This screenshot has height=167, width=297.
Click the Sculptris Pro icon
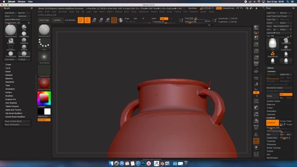click(x=121, y=20)
